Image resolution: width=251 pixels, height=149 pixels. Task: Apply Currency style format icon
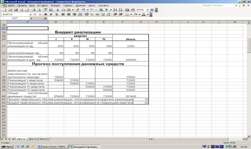click(x=87, y=14)
